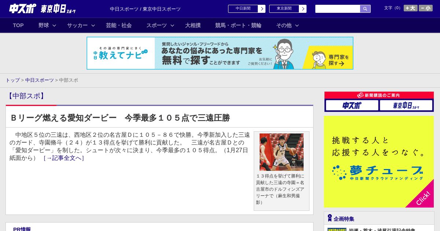440x231 pixels.
Task: Open the 野球 menu
Action: (44, 25)
